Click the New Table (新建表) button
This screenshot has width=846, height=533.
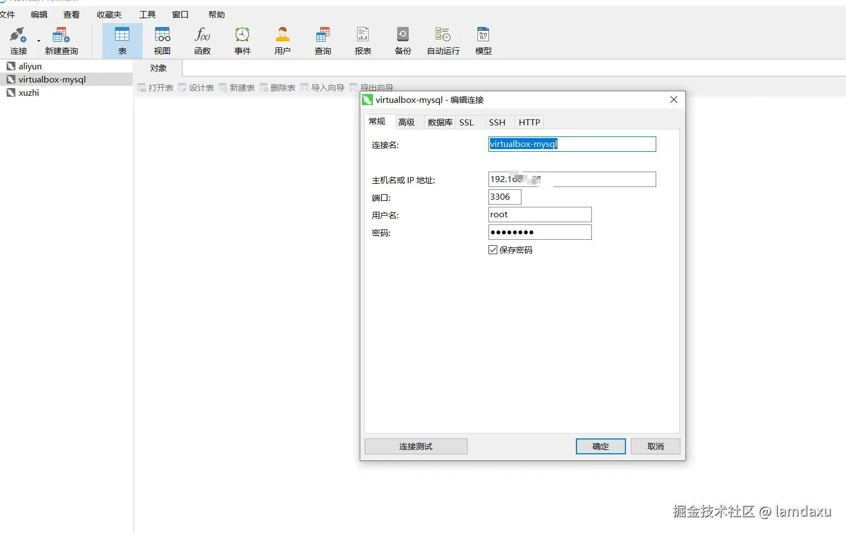237,88
